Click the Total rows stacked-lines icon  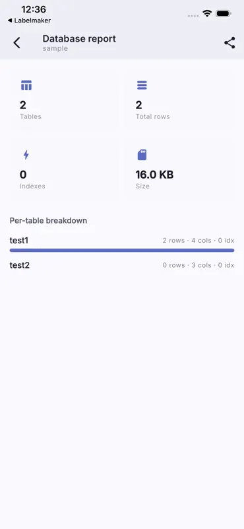[142, 85]
